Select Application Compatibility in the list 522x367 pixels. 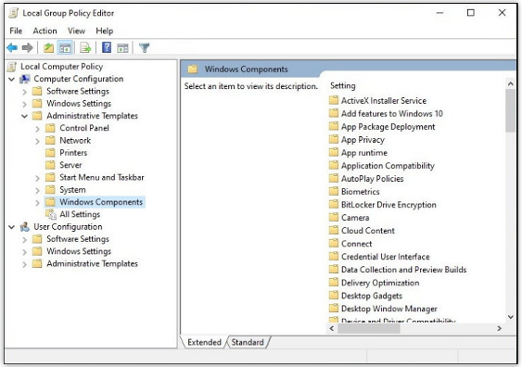[x=388, y=165]
